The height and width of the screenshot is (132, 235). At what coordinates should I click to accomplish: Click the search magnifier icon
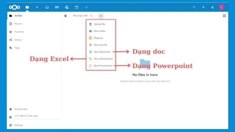[x=194, y=7]
